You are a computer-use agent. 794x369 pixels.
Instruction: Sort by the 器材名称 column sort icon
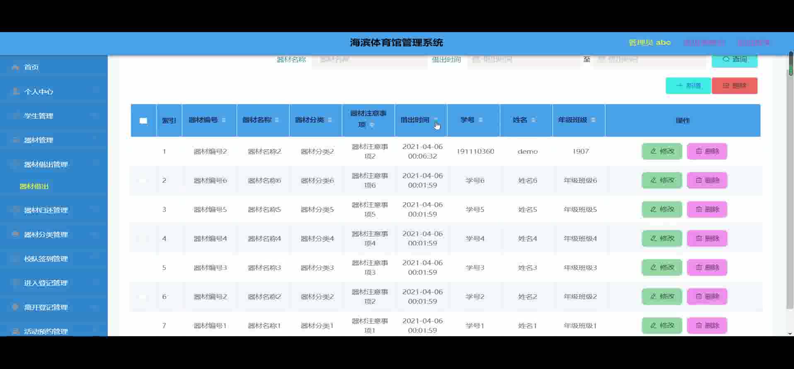[277, 120]
